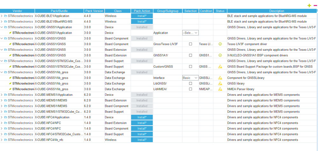The image size is (318, 151).
Task: Click the pink minus collapse-all icon
Action: pyautogui.click(x=315, y=5)
